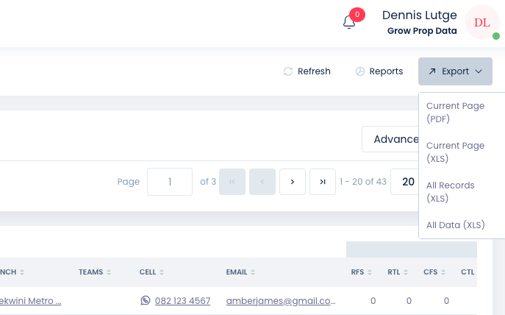The width and height of the screenshot is (505, 315).
Task: Export Current Page as PDF
Action: click(455, 112)
